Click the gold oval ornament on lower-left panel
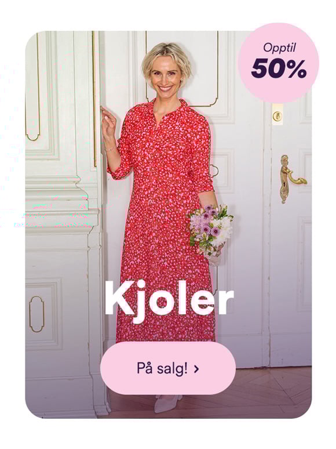Screen dimensions: 336x449 click(36, 314)
